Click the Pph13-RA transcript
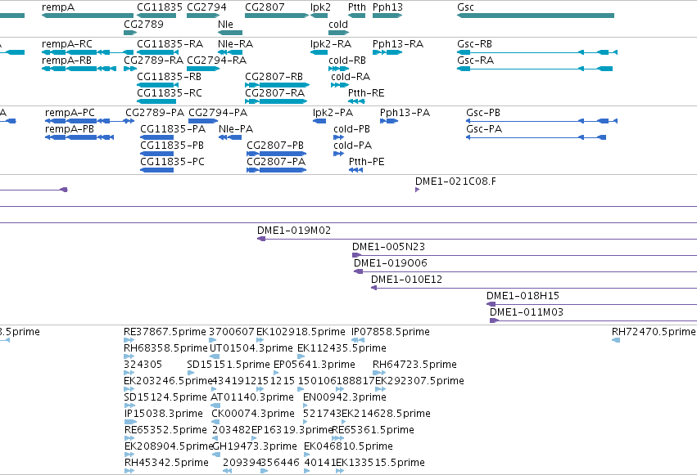Image resolution: width=697 pixels, height=475 pixels. 387,52
